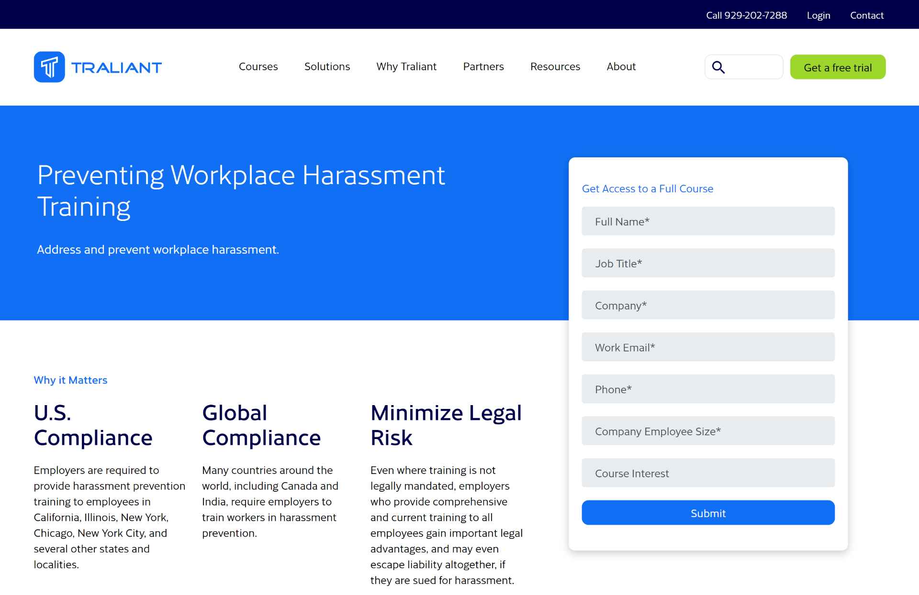Go to the Partners menu item
Screen dimensions: 919x595
pos(483,66)
